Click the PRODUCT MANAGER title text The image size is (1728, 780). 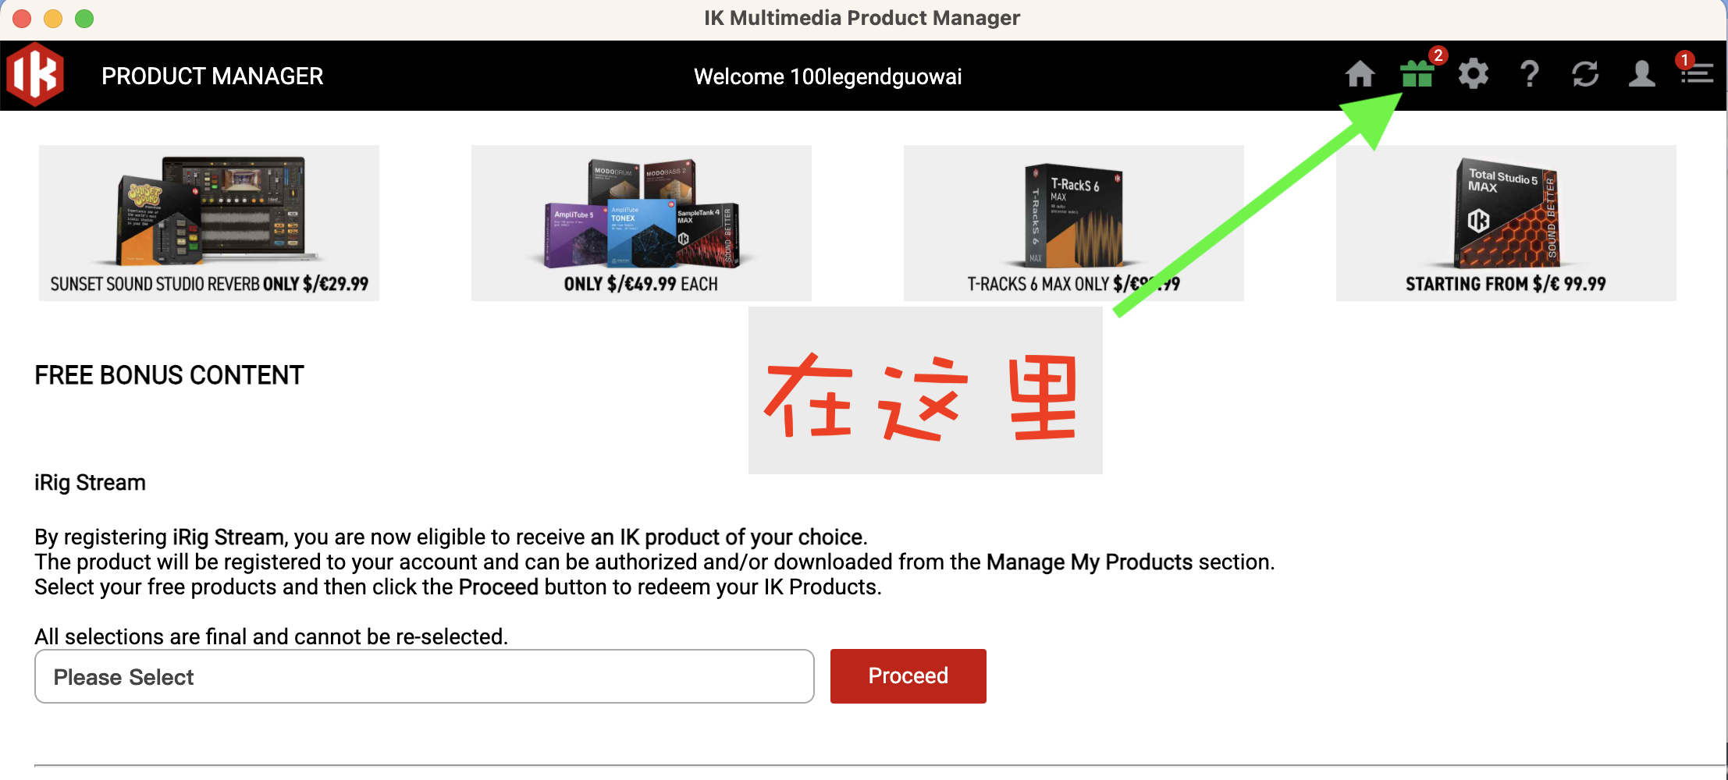212,76
